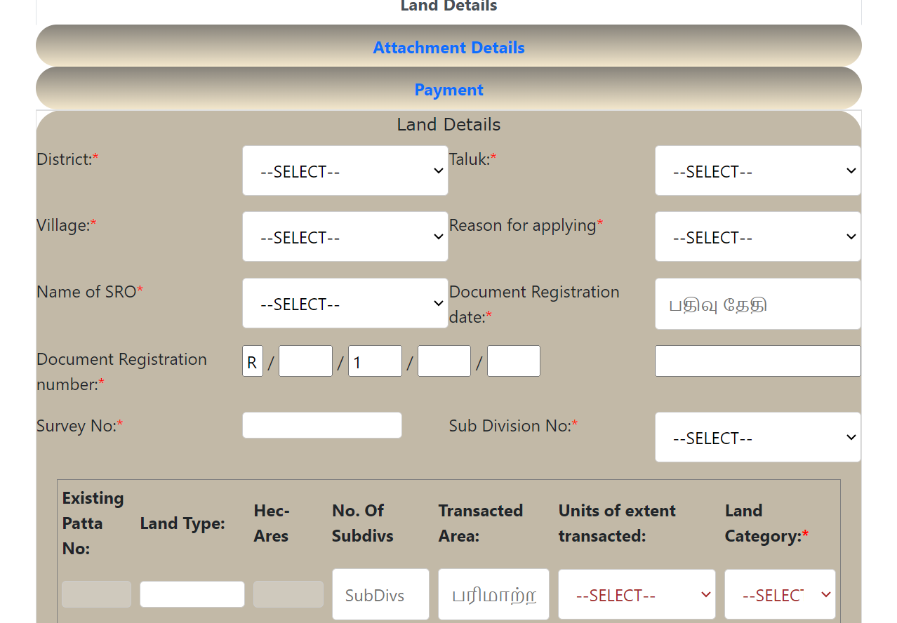The image size is (897, 623).
Task: Click the wide blank field beside registration number
Action: pos(757,361)
